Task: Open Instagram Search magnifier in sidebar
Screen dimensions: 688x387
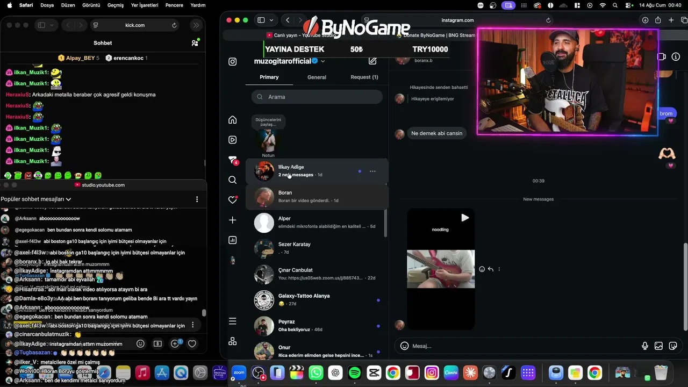Action: pos(232,180)
